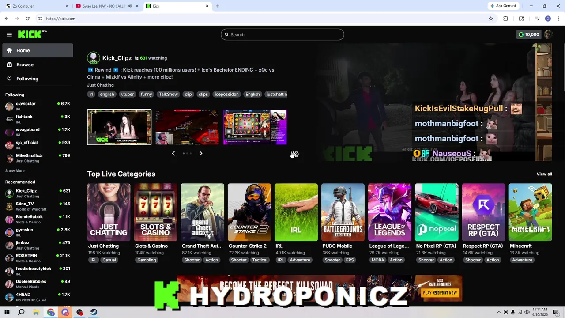The image size is (565, 318).
Task: Click Play Xeno Point Now banner button
Action: tap(440, 293)
